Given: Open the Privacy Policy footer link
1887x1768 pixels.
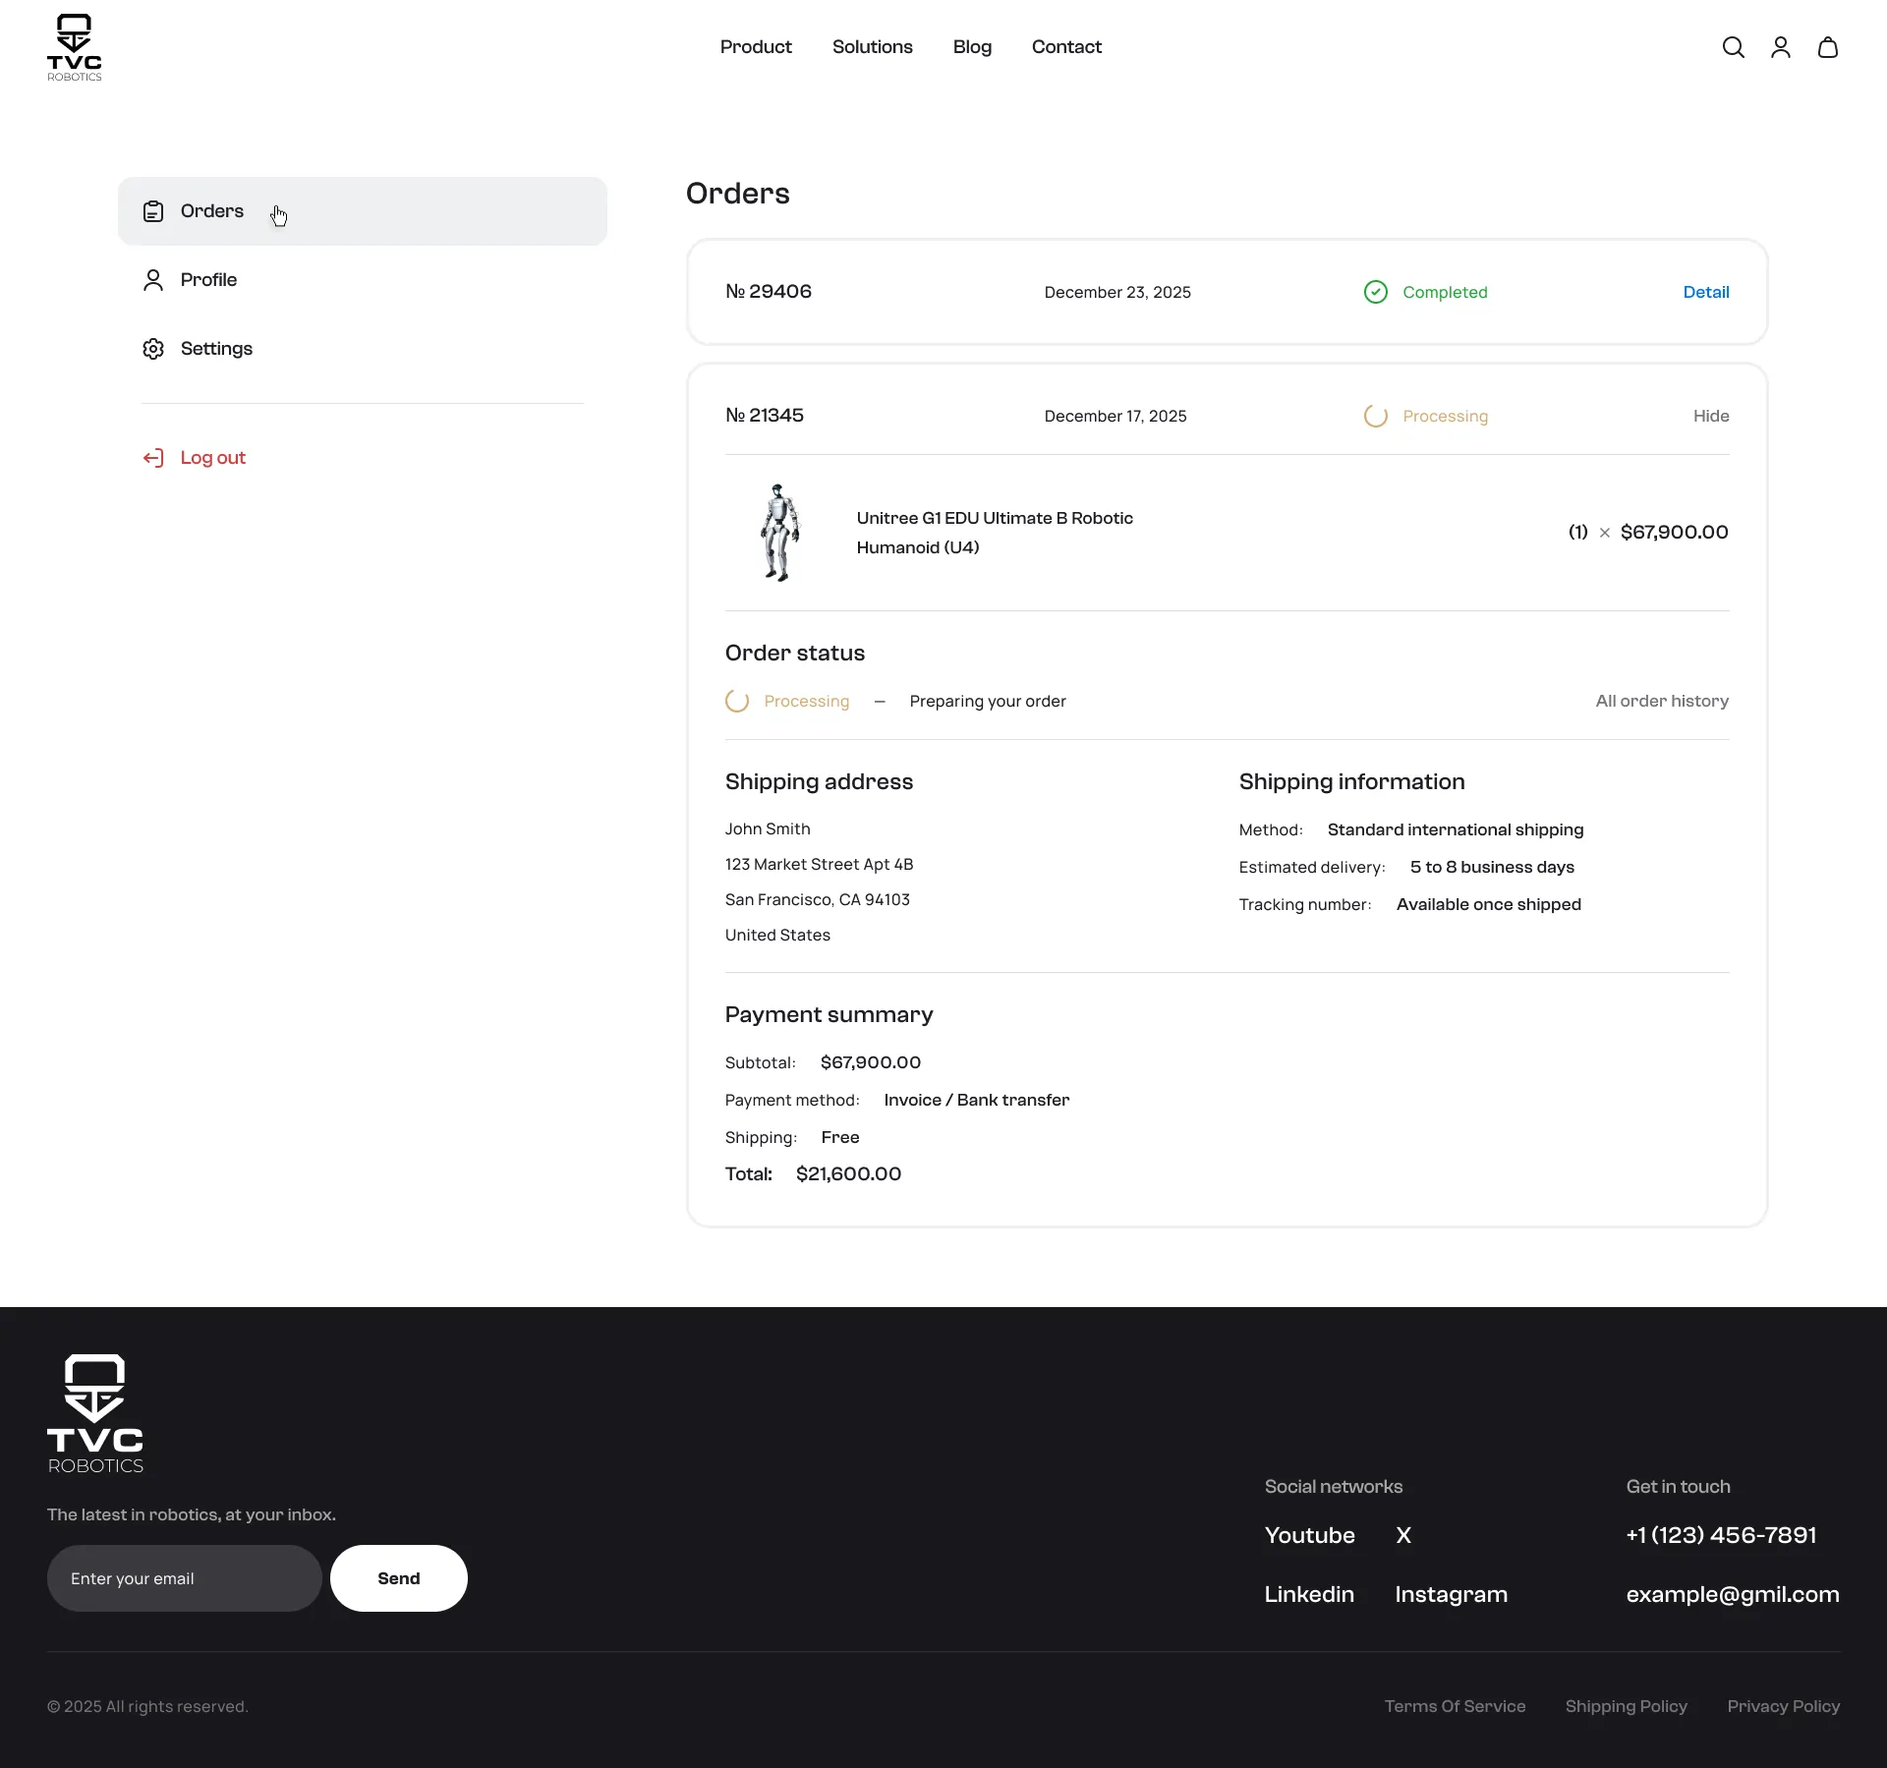Looking at the screenshot, I should pyautogui.click(x=1783, y=1706).
